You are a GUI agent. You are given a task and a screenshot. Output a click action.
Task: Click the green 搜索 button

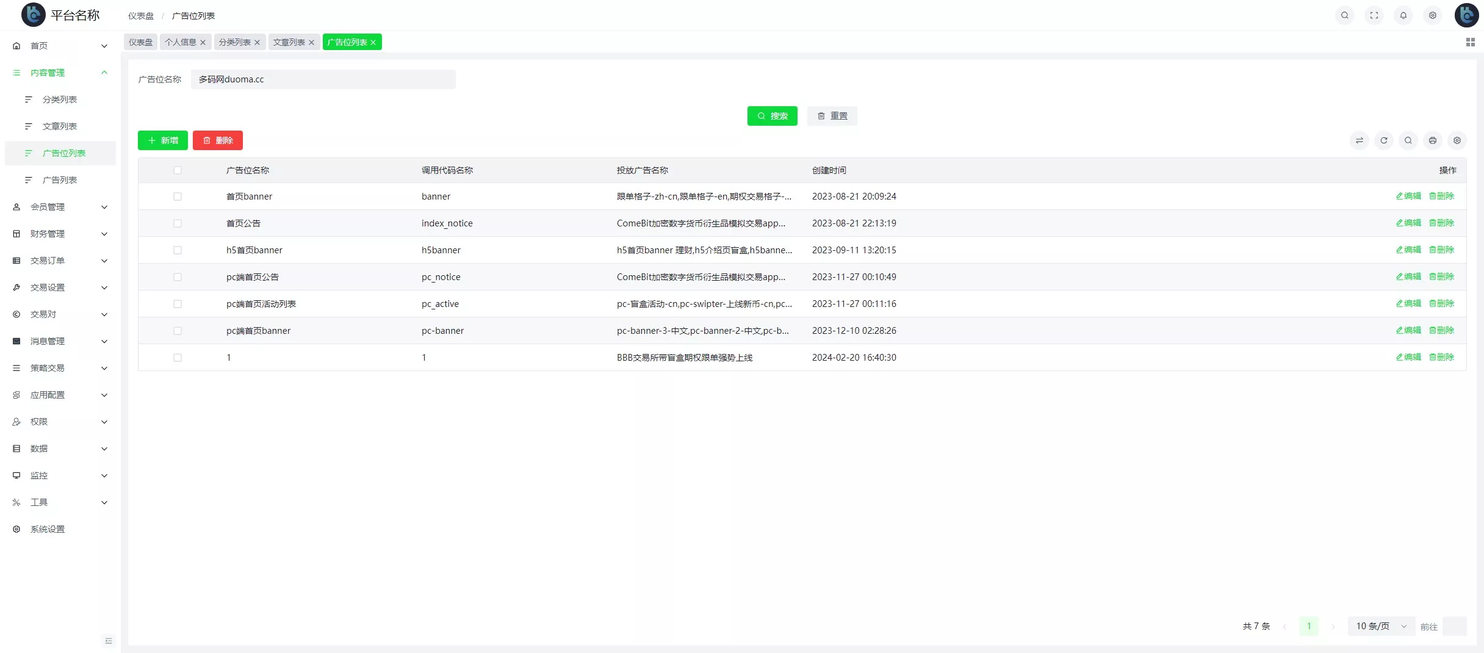(772, 116)
